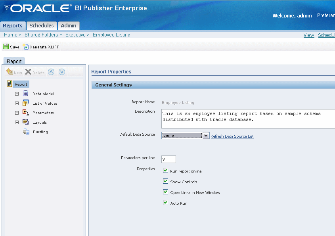Click Generate XLIFF button label
The height and width of the screenshot is (236, 335).
click(x=44, y=47)
